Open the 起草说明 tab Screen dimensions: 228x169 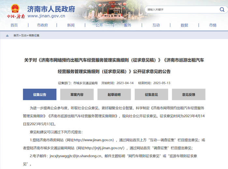click(114, 95)
